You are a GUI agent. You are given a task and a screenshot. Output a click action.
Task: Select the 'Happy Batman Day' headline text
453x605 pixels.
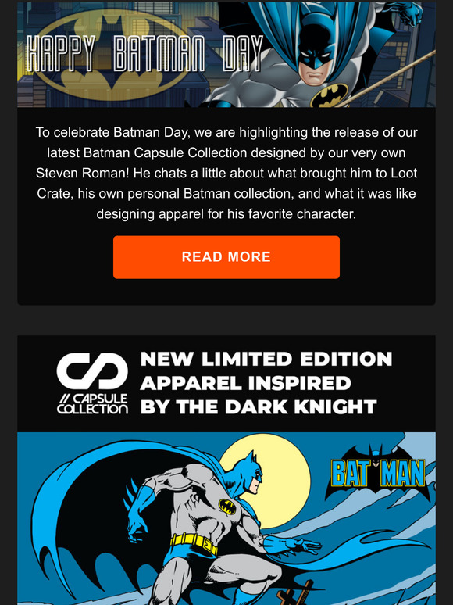coord(145,54)
